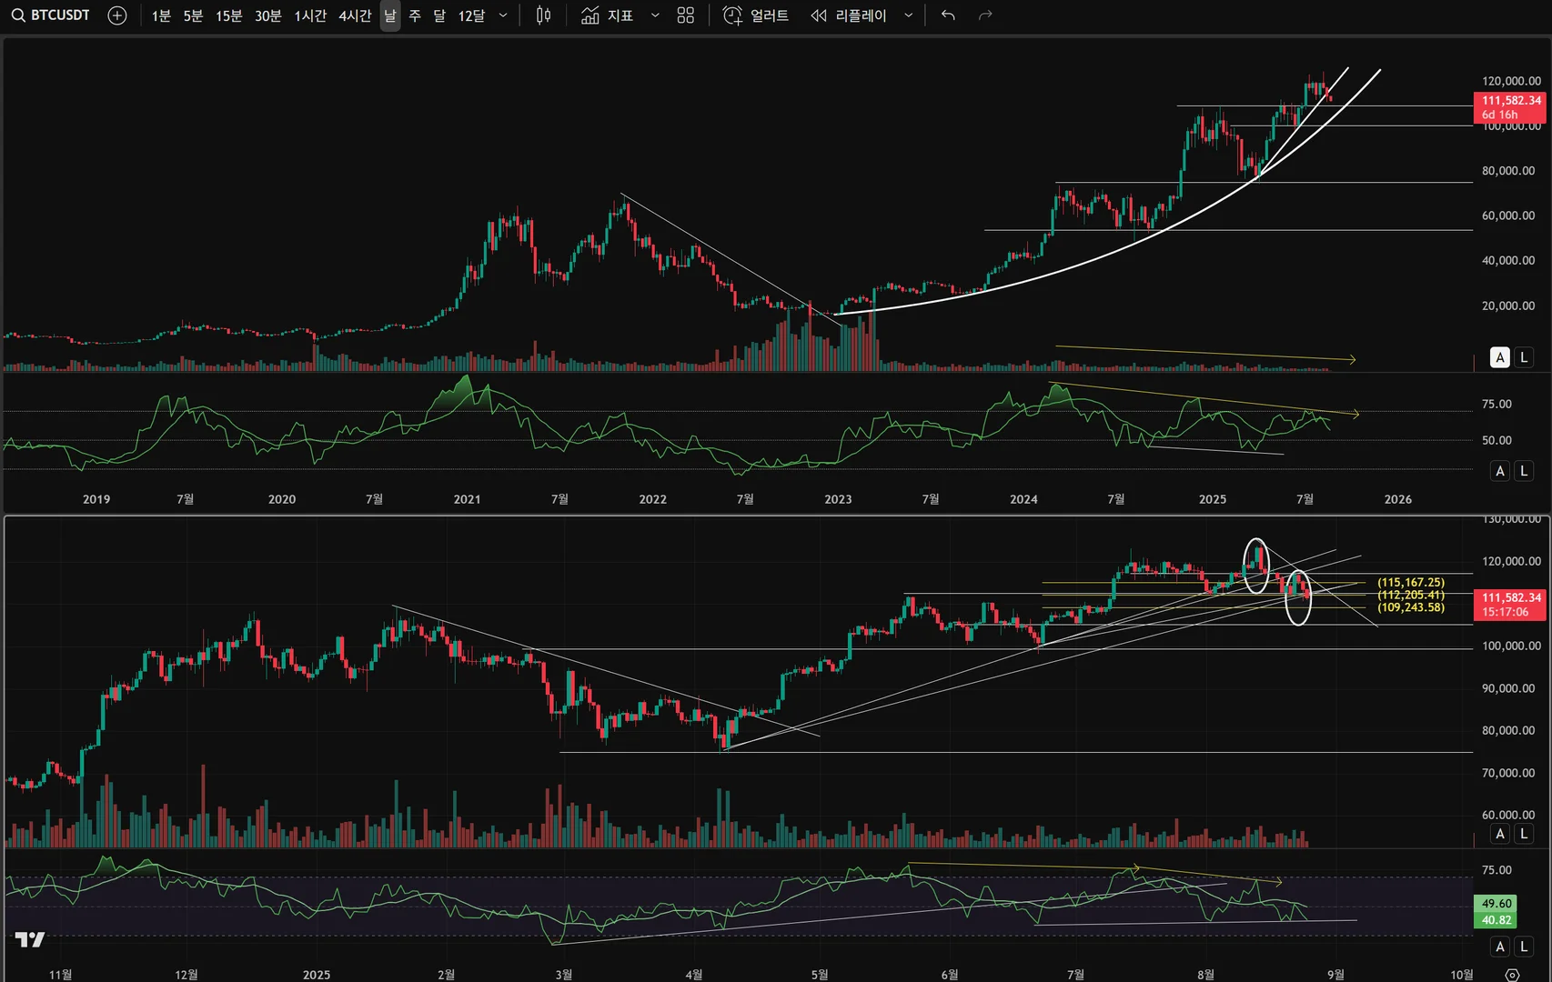Screen dimensions: 1552x982
Task: Toggle auto scale A on lower price pane
Action: pyautogui.click(x=1500, y=834)
